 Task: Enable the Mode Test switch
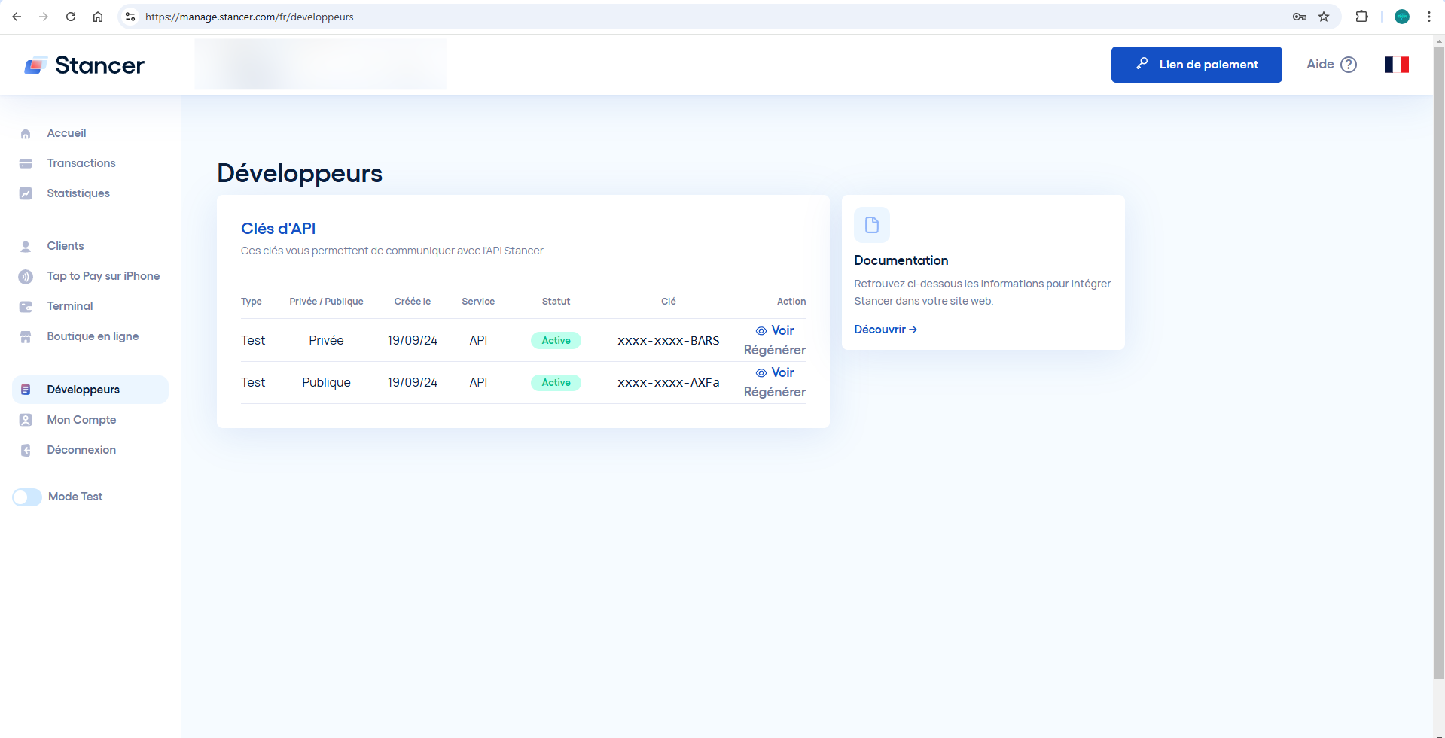click(x=27, y=497)
